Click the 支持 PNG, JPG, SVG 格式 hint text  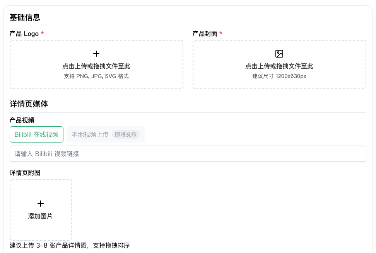coord(96,76)
